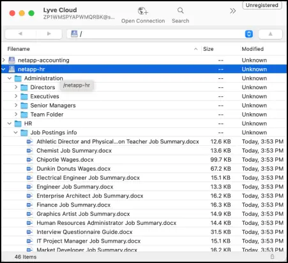Click the 31.5 KB size value
Viewport: 288px width, 263px height.
click(221, 232)
